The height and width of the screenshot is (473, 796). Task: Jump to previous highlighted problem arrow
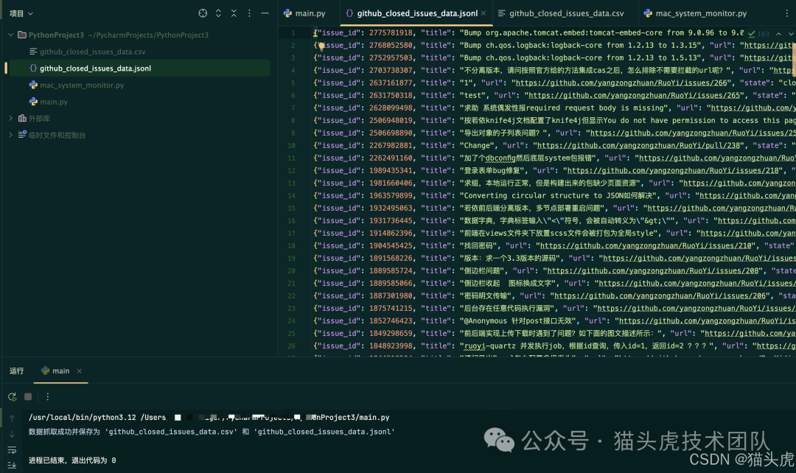(x=779, y=34)
